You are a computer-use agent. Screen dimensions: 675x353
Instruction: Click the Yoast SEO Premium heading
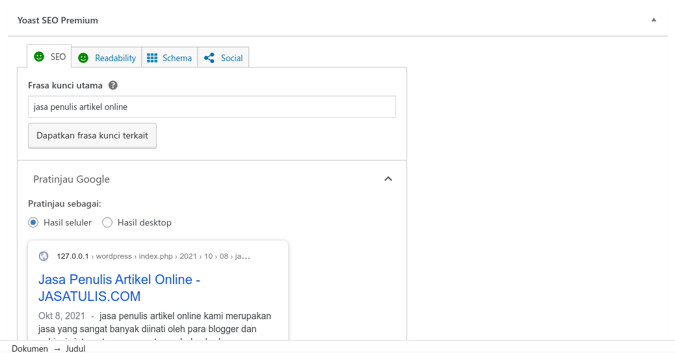point(58,20)
